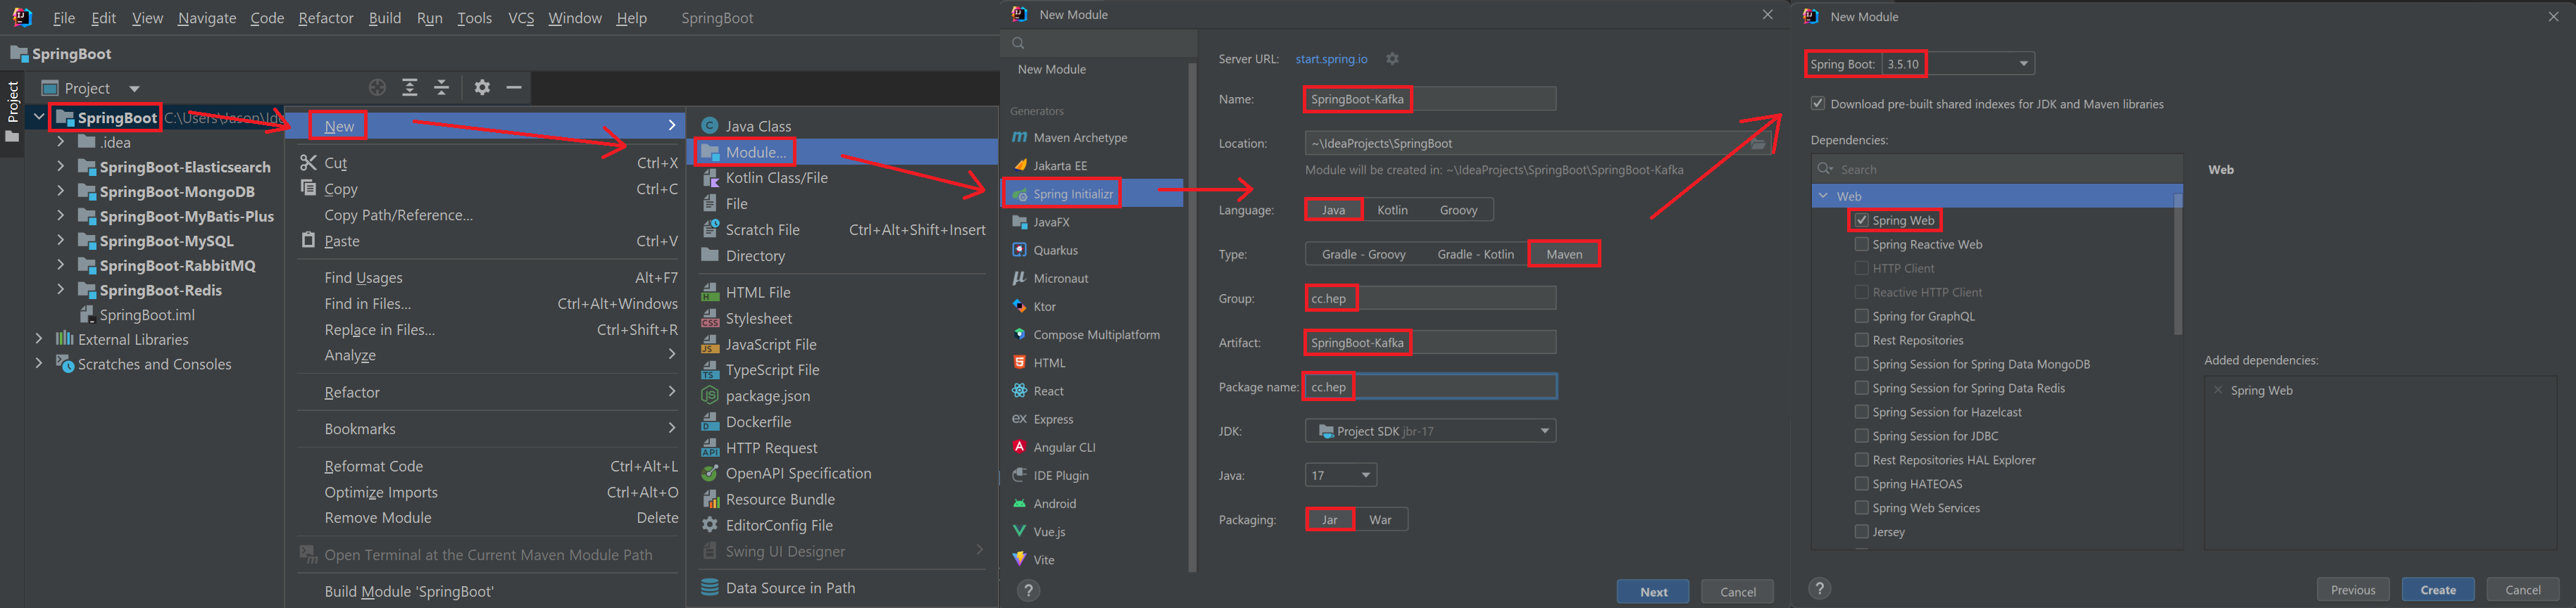The width and height of the screenshot is (2576, 608).
Task: Click the Expand All icon in Project toolbar
Action: tap(410, 88)
